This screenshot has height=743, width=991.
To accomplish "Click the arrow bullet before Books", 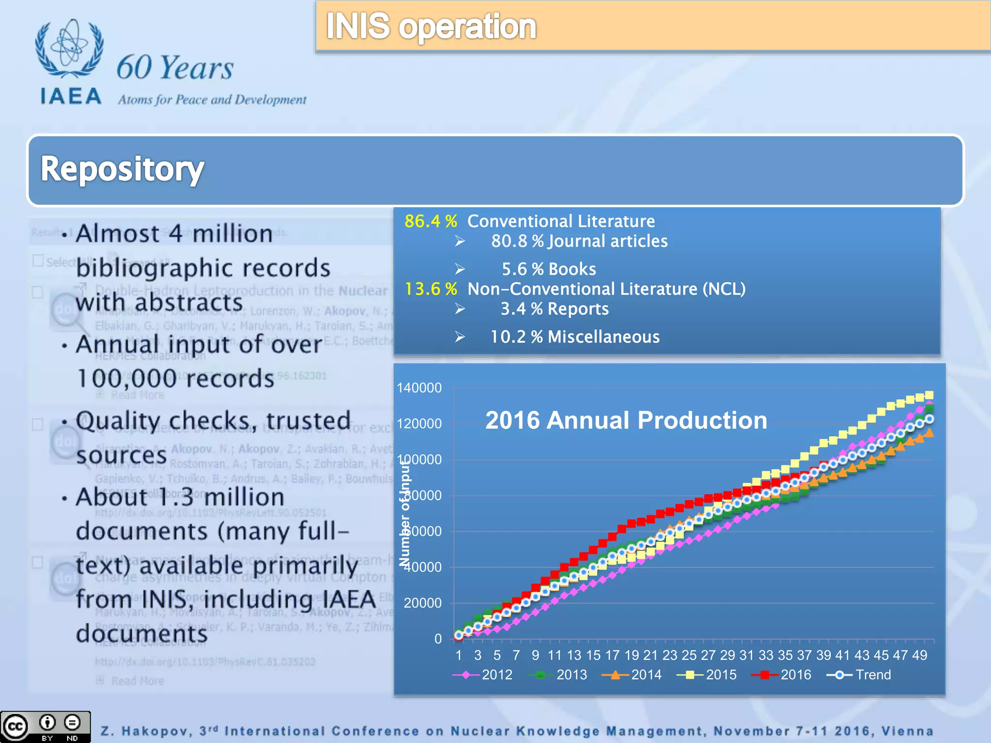I will click(x=460, y=269).
